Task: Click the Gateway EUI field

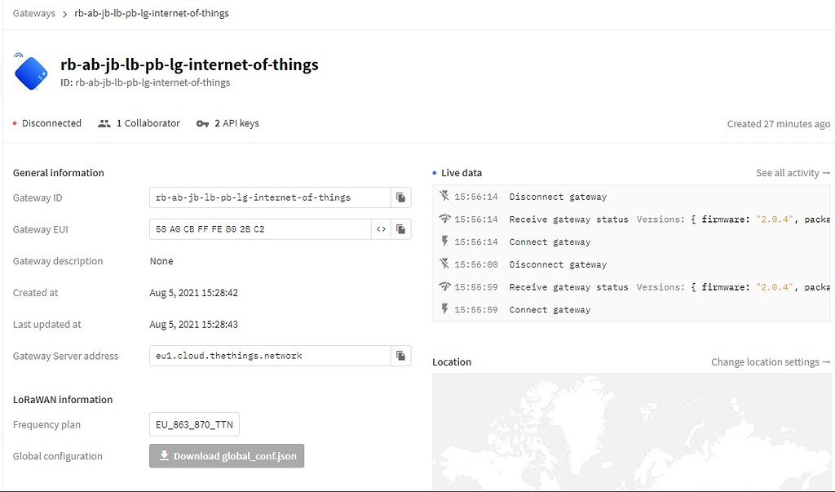Action: (x=259, y=229)
